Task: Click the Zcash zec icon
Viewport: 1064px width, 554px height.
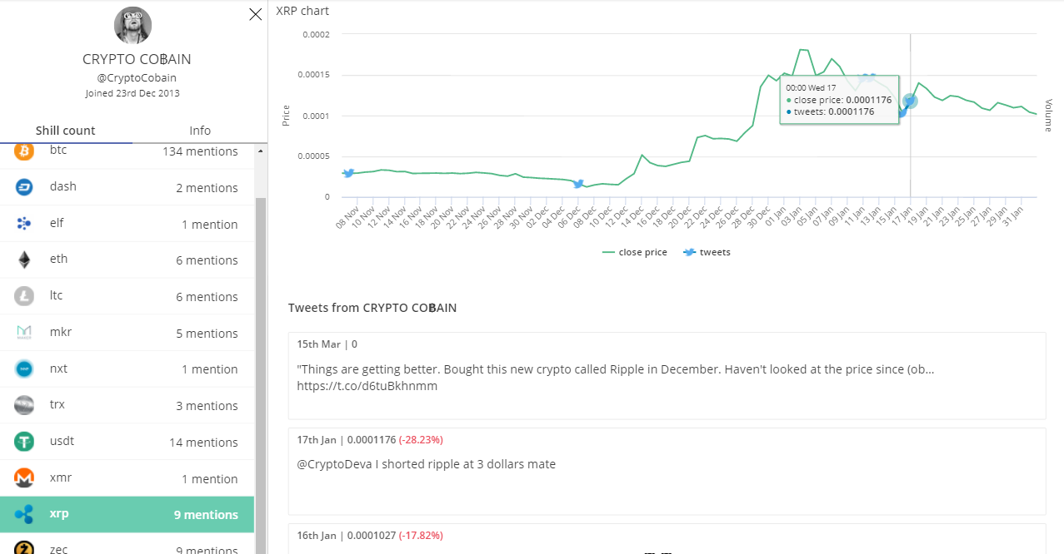Action: point(24,547)
